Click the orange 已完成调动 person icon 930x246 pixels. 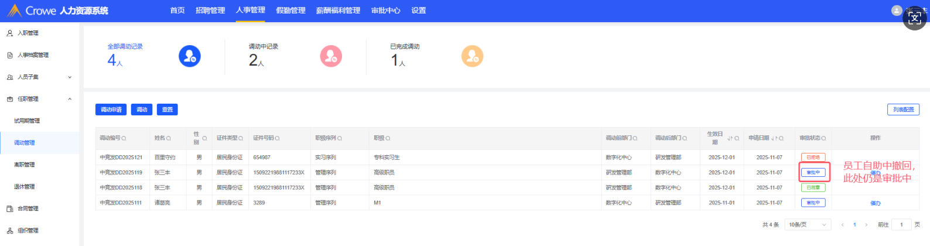[472, 56]
